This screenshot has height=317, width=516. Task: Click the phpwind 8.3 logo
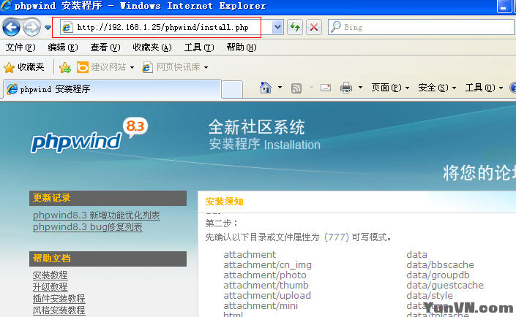point(89,135)
